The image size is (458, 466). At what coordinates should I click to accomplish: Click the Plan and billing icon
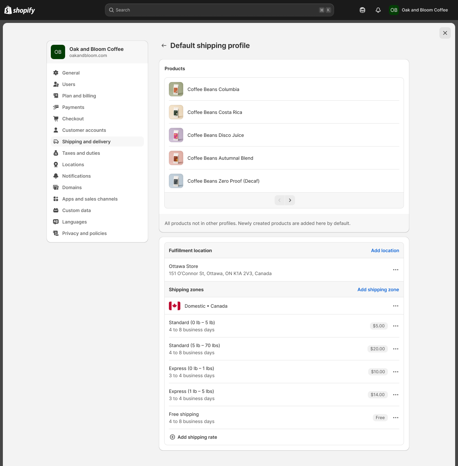tap(56, 96)
